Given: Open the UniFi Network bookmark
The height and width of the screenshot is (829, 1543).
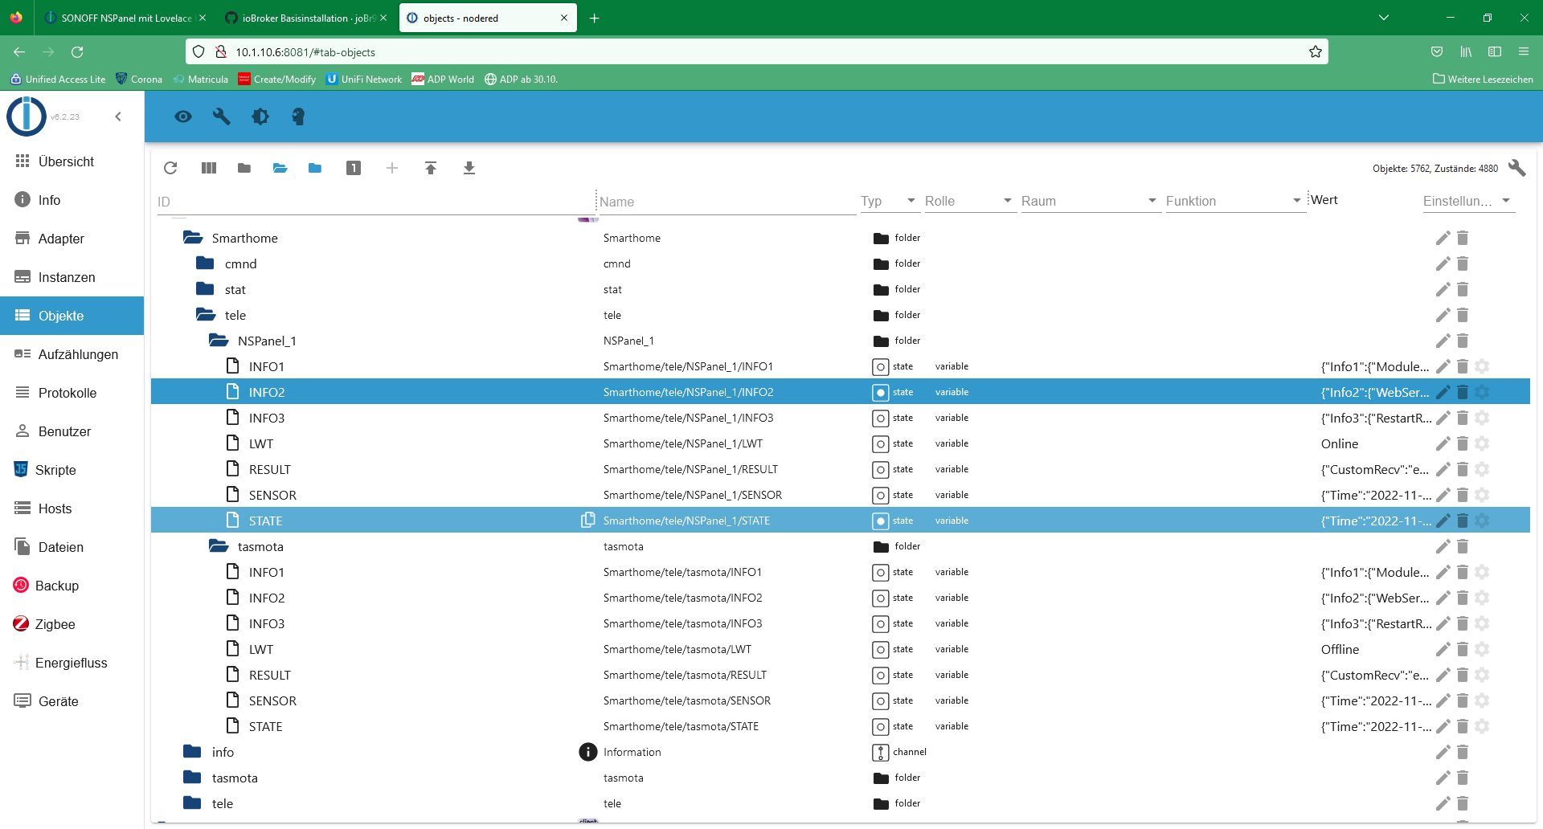Looking at the screenshot, I should click(364, 79).
